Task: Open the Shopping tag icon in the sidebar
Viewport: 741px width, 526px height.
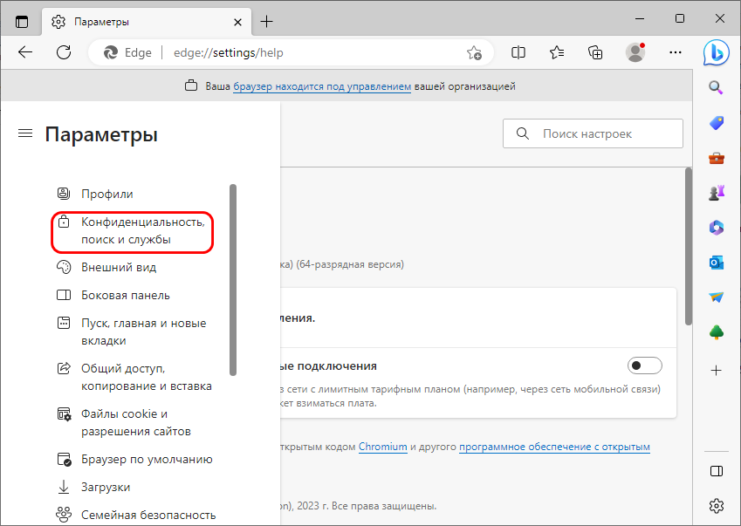Action: pyautogui.click(x=717, y=123)
